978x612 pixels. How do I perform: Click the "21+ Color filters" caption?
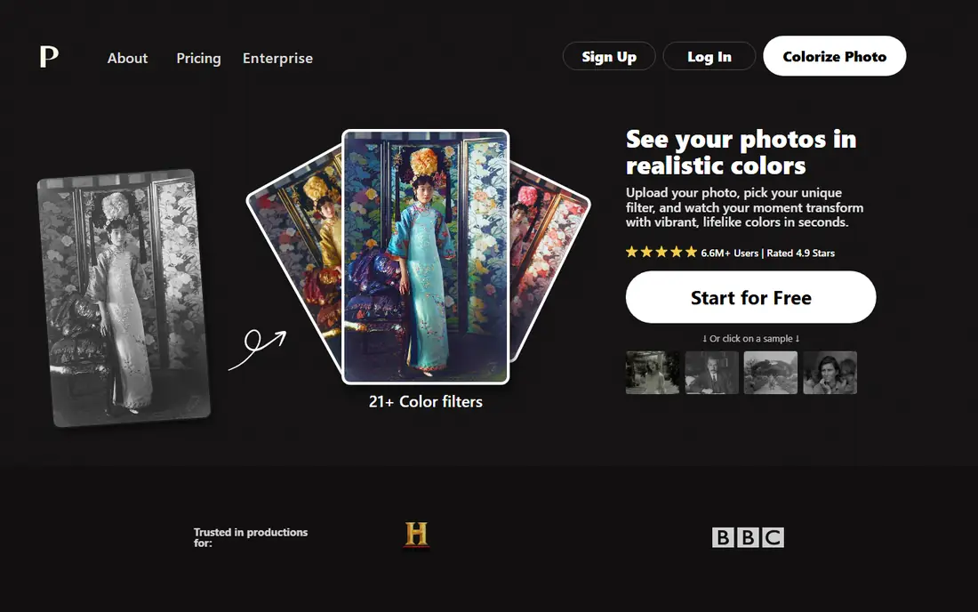click(x=425, y=402)
